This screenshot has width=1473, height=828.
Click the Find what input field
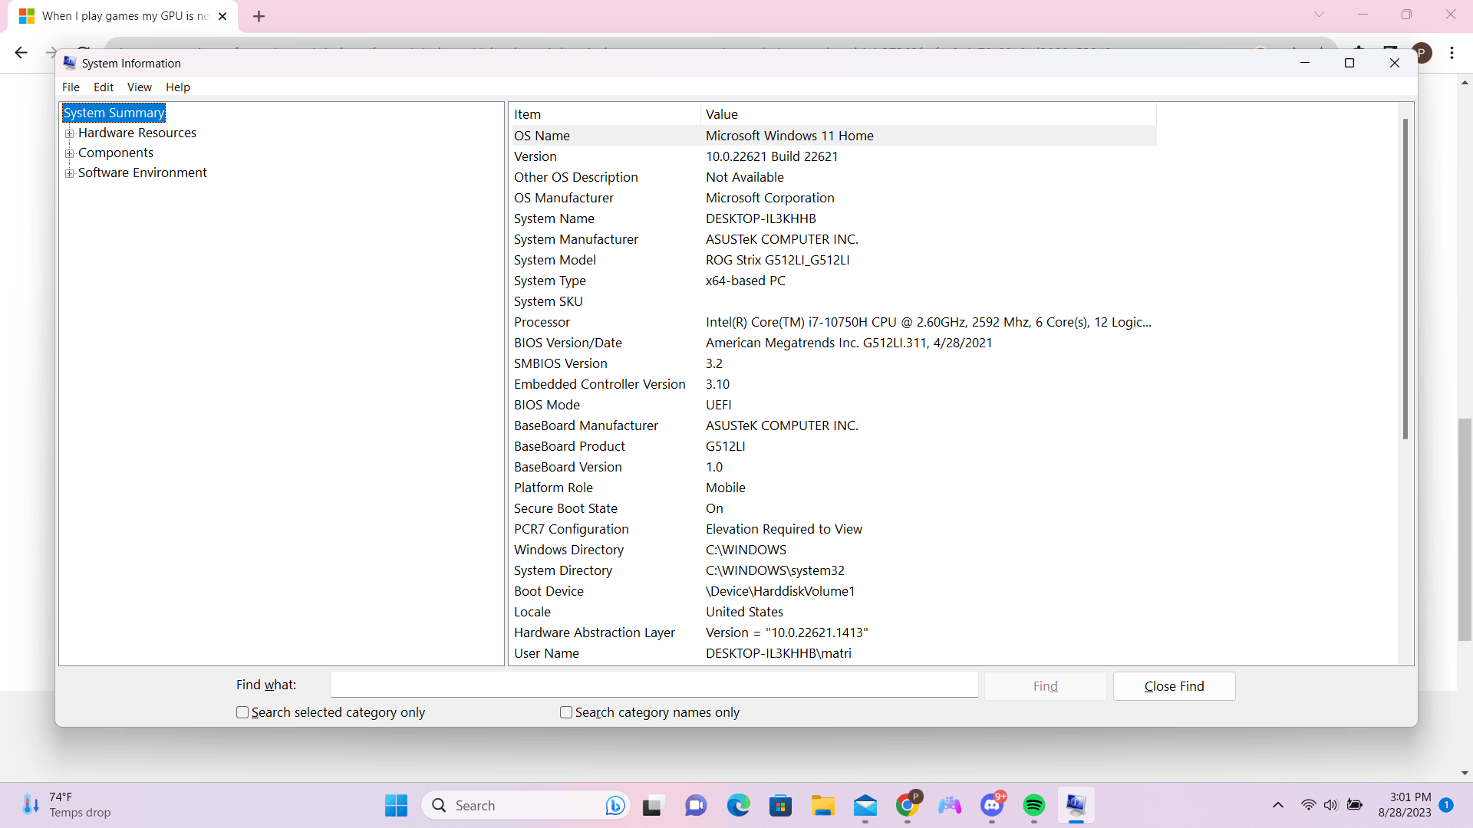[654, 685]
